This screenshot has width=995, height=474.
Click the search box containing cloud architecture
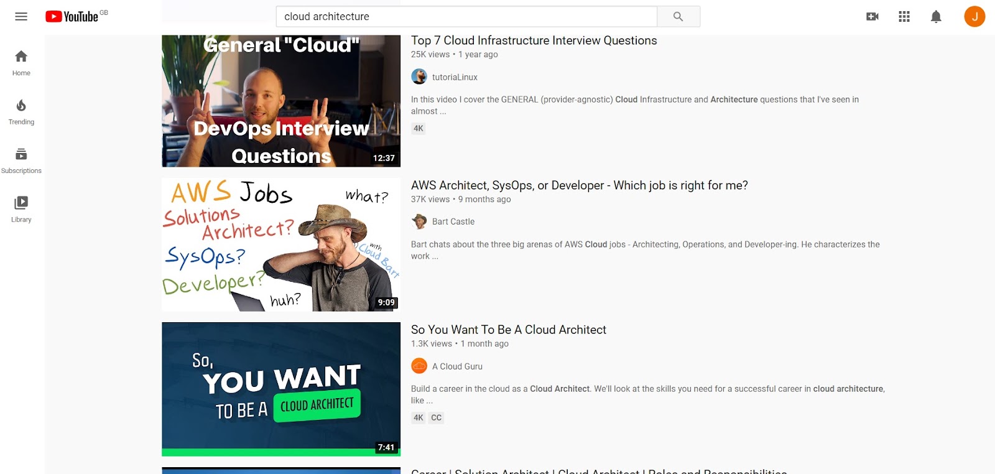[x=466, y=17]
